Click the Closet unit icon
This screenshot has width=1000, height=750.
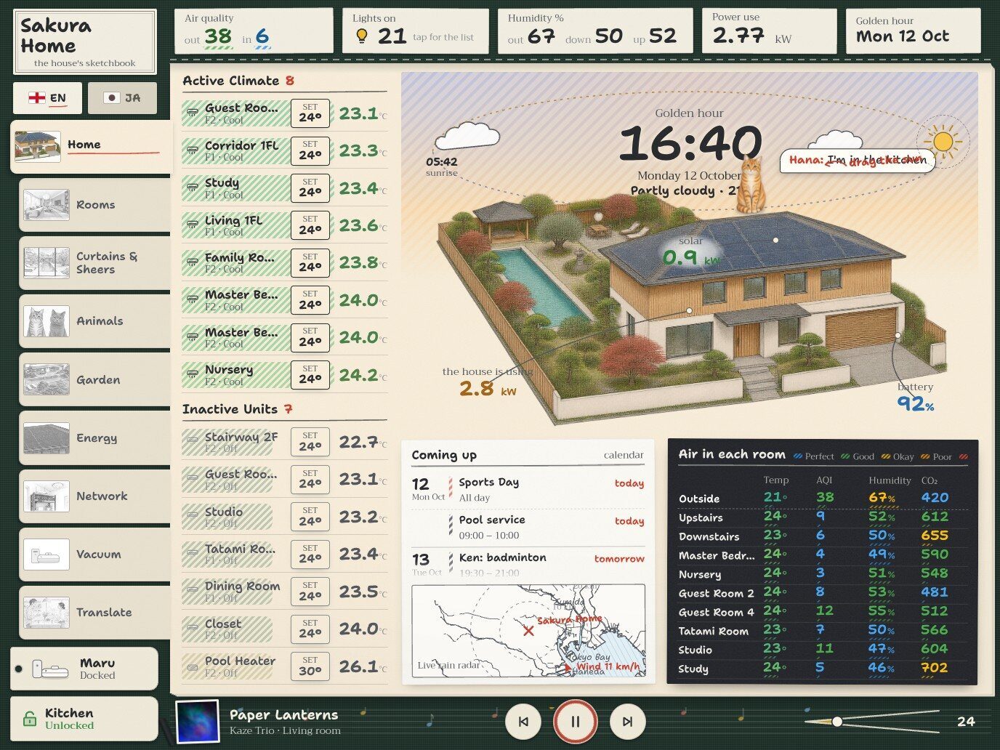[x=193, y=629]
